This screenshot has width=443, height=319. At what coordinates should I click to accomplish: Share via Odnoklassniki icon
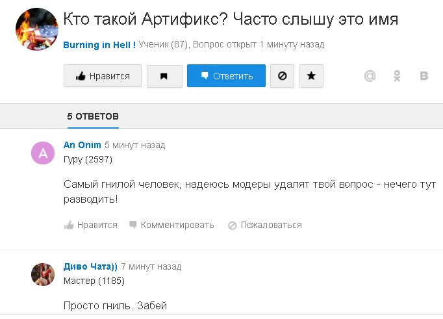pyautogui.click(x=397, y=76)
